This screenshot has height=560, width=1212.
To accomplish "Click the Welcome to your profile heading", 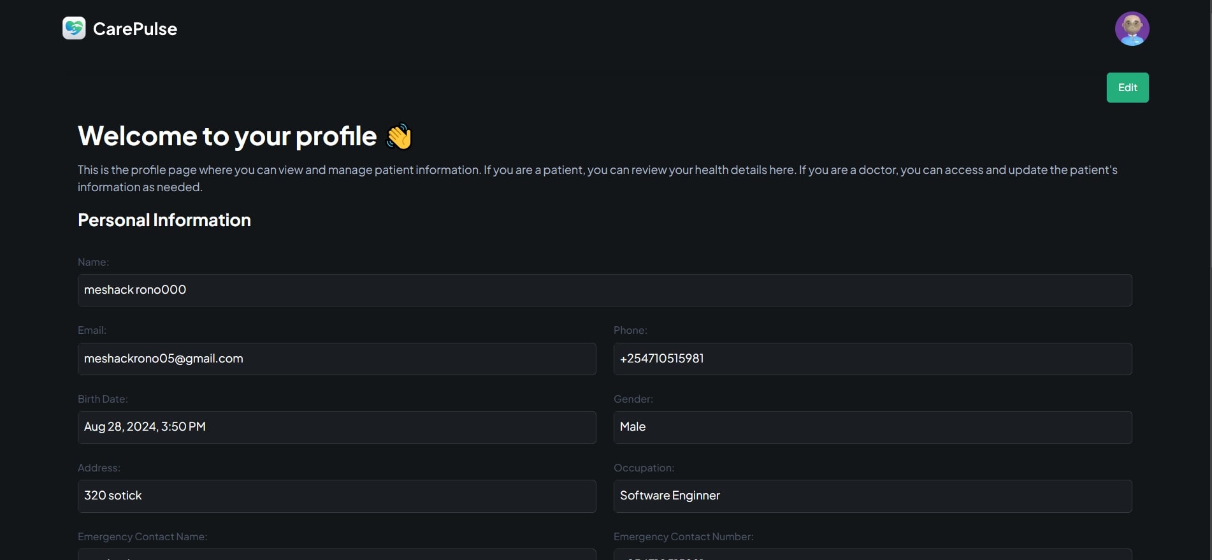I will point(227,136).
